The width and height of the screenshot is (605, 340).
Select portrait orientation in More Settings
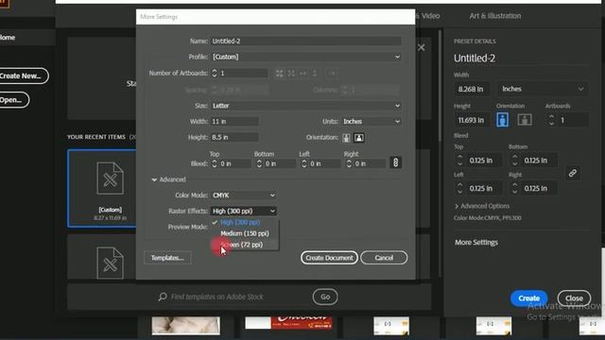346,138
